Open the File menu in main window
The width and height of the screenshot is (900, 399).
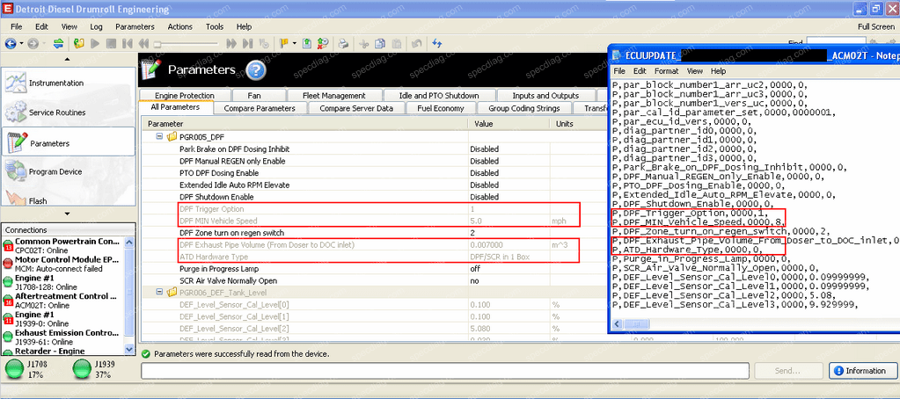point(16,26)
